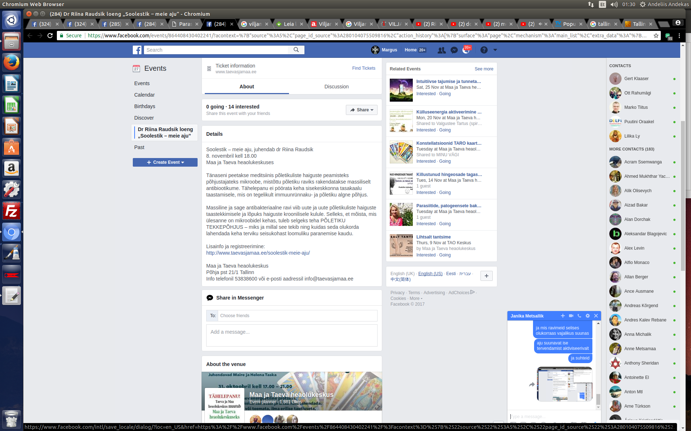Viewport: 691px width, 431px height.
Task: Close the Janika Metsallik chat window
Action: [x=596, y=316]
